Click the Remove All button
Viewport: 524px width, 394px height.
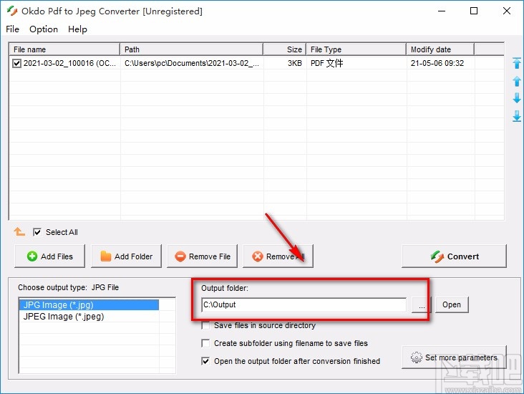(x=278, y=256)
